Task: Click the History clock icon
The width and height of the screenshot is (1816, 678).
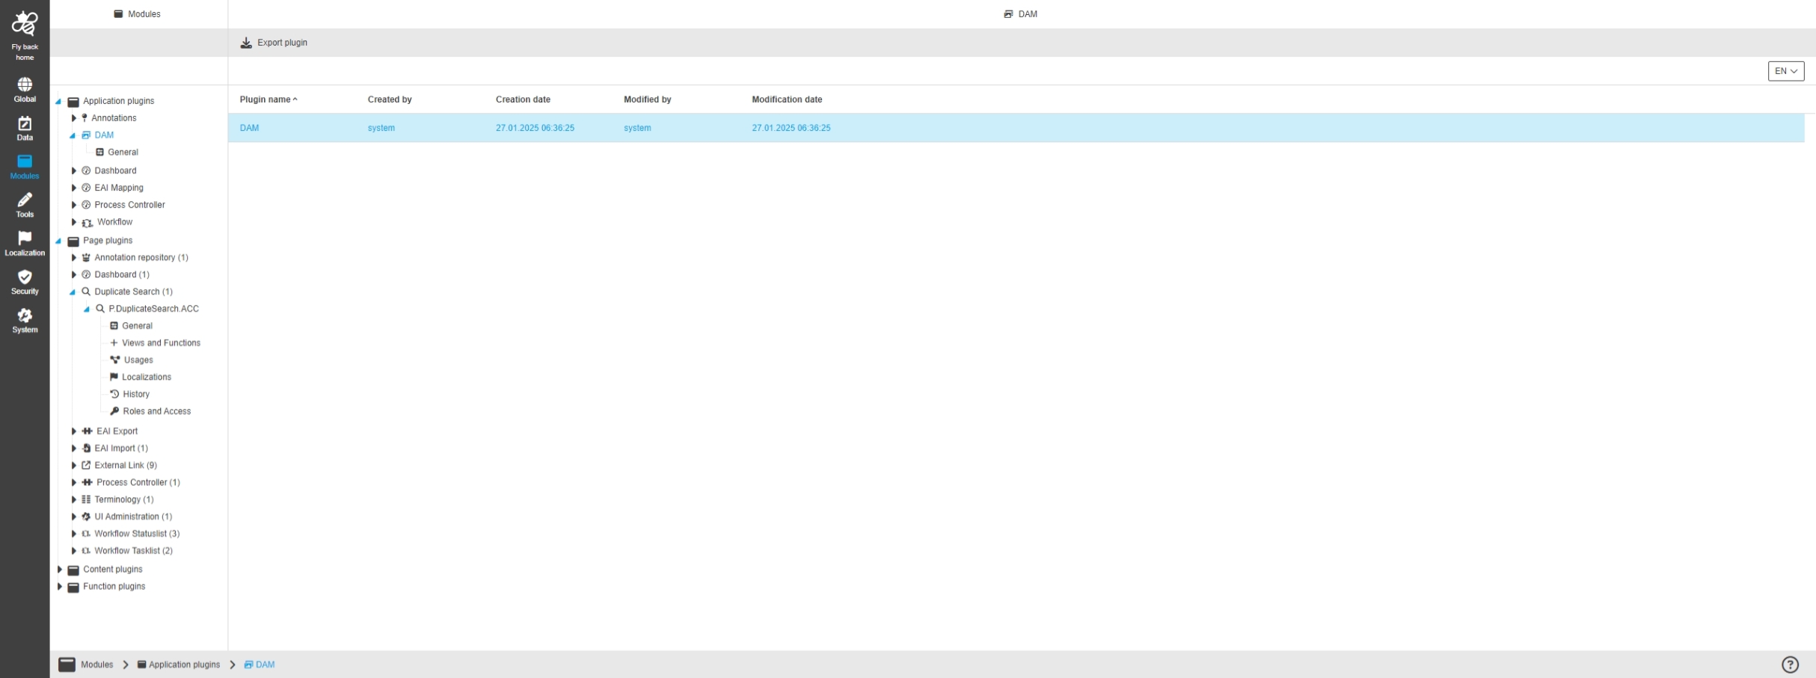Action: click(114, 394)
